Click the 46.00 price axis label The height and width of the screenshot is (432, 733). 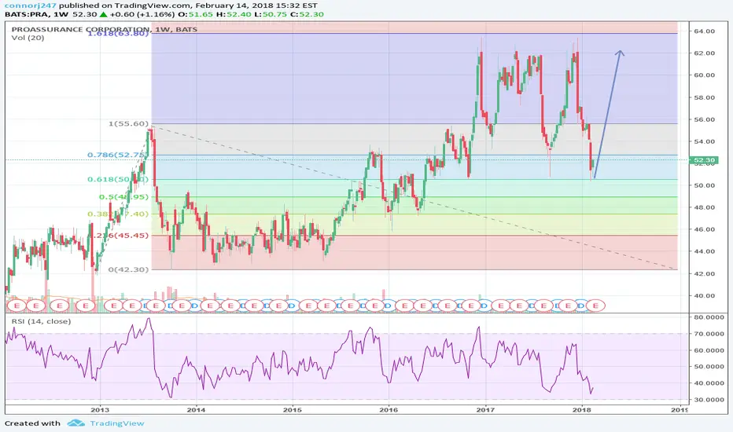(704, 229)
